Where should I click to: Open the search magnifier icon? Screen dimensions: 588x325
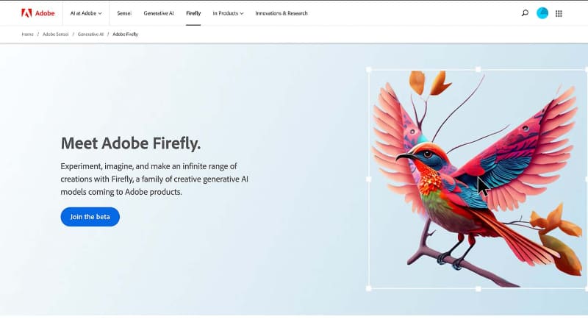click(x=525, y=13)
